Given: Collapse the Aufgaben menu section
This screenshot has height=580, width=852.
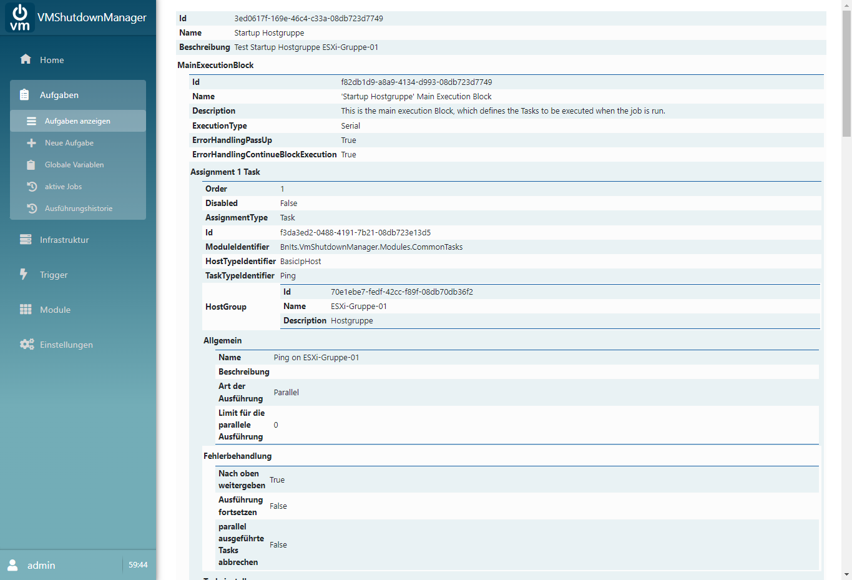Looking at the screenshot, I should pyautogui.click(x=78, y=95).
